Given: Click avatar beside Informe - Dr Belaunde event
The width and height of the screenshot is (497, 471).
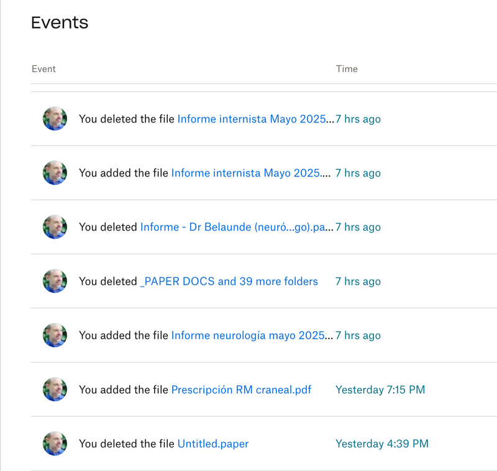Looking at the screenshot, I should [55, 227].
